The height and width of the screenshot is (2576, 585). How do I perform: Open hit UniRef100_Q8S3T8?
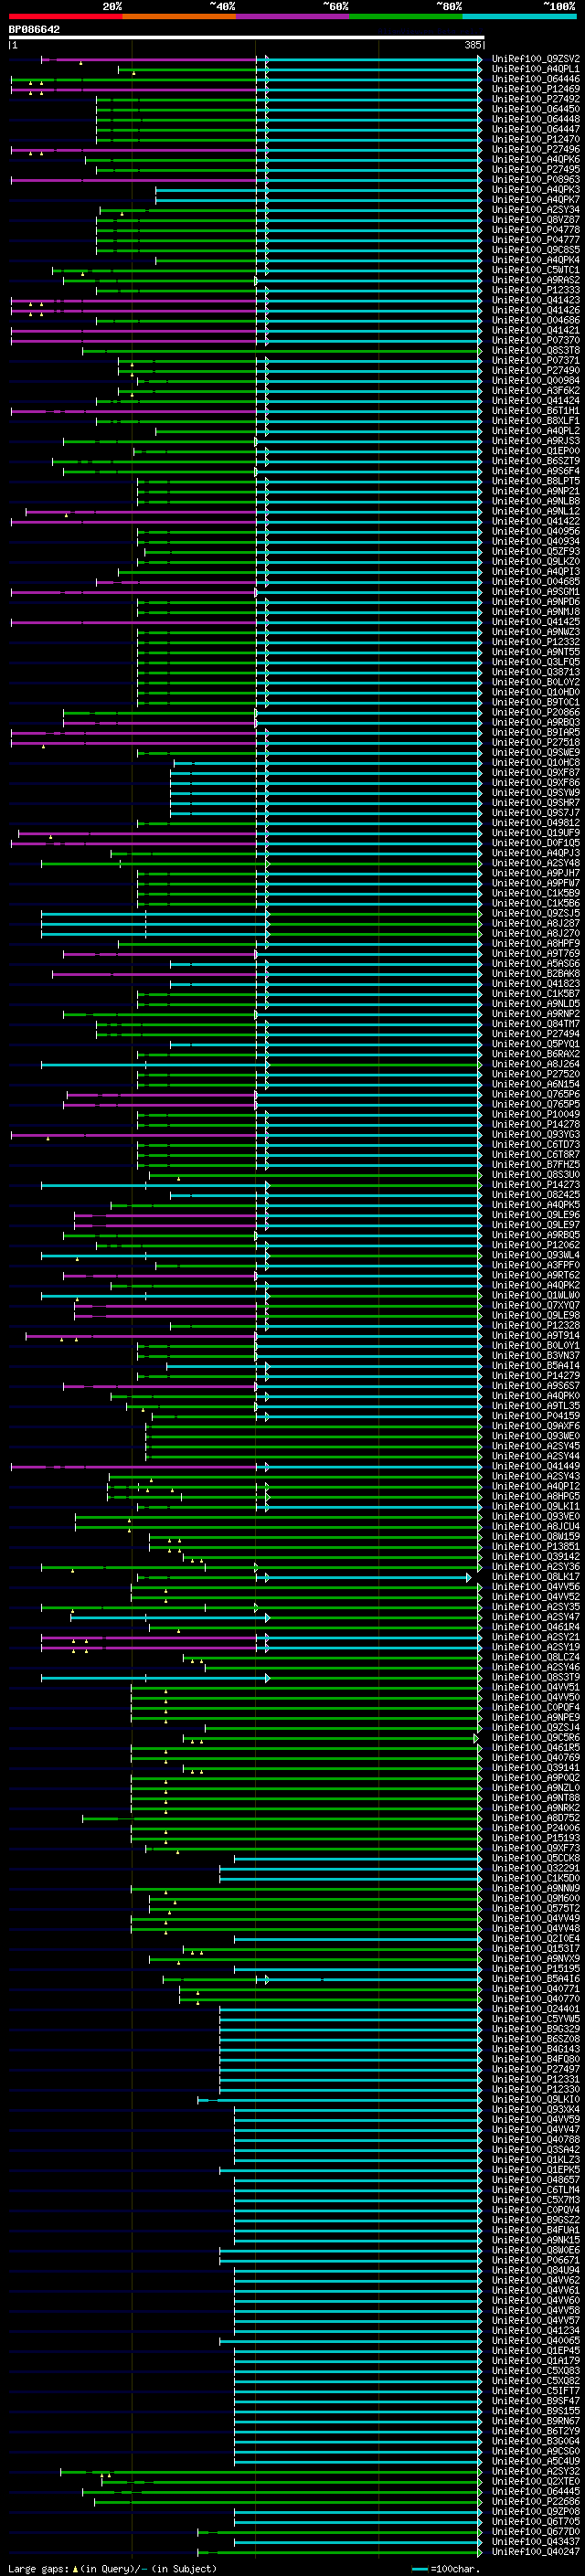536,351
